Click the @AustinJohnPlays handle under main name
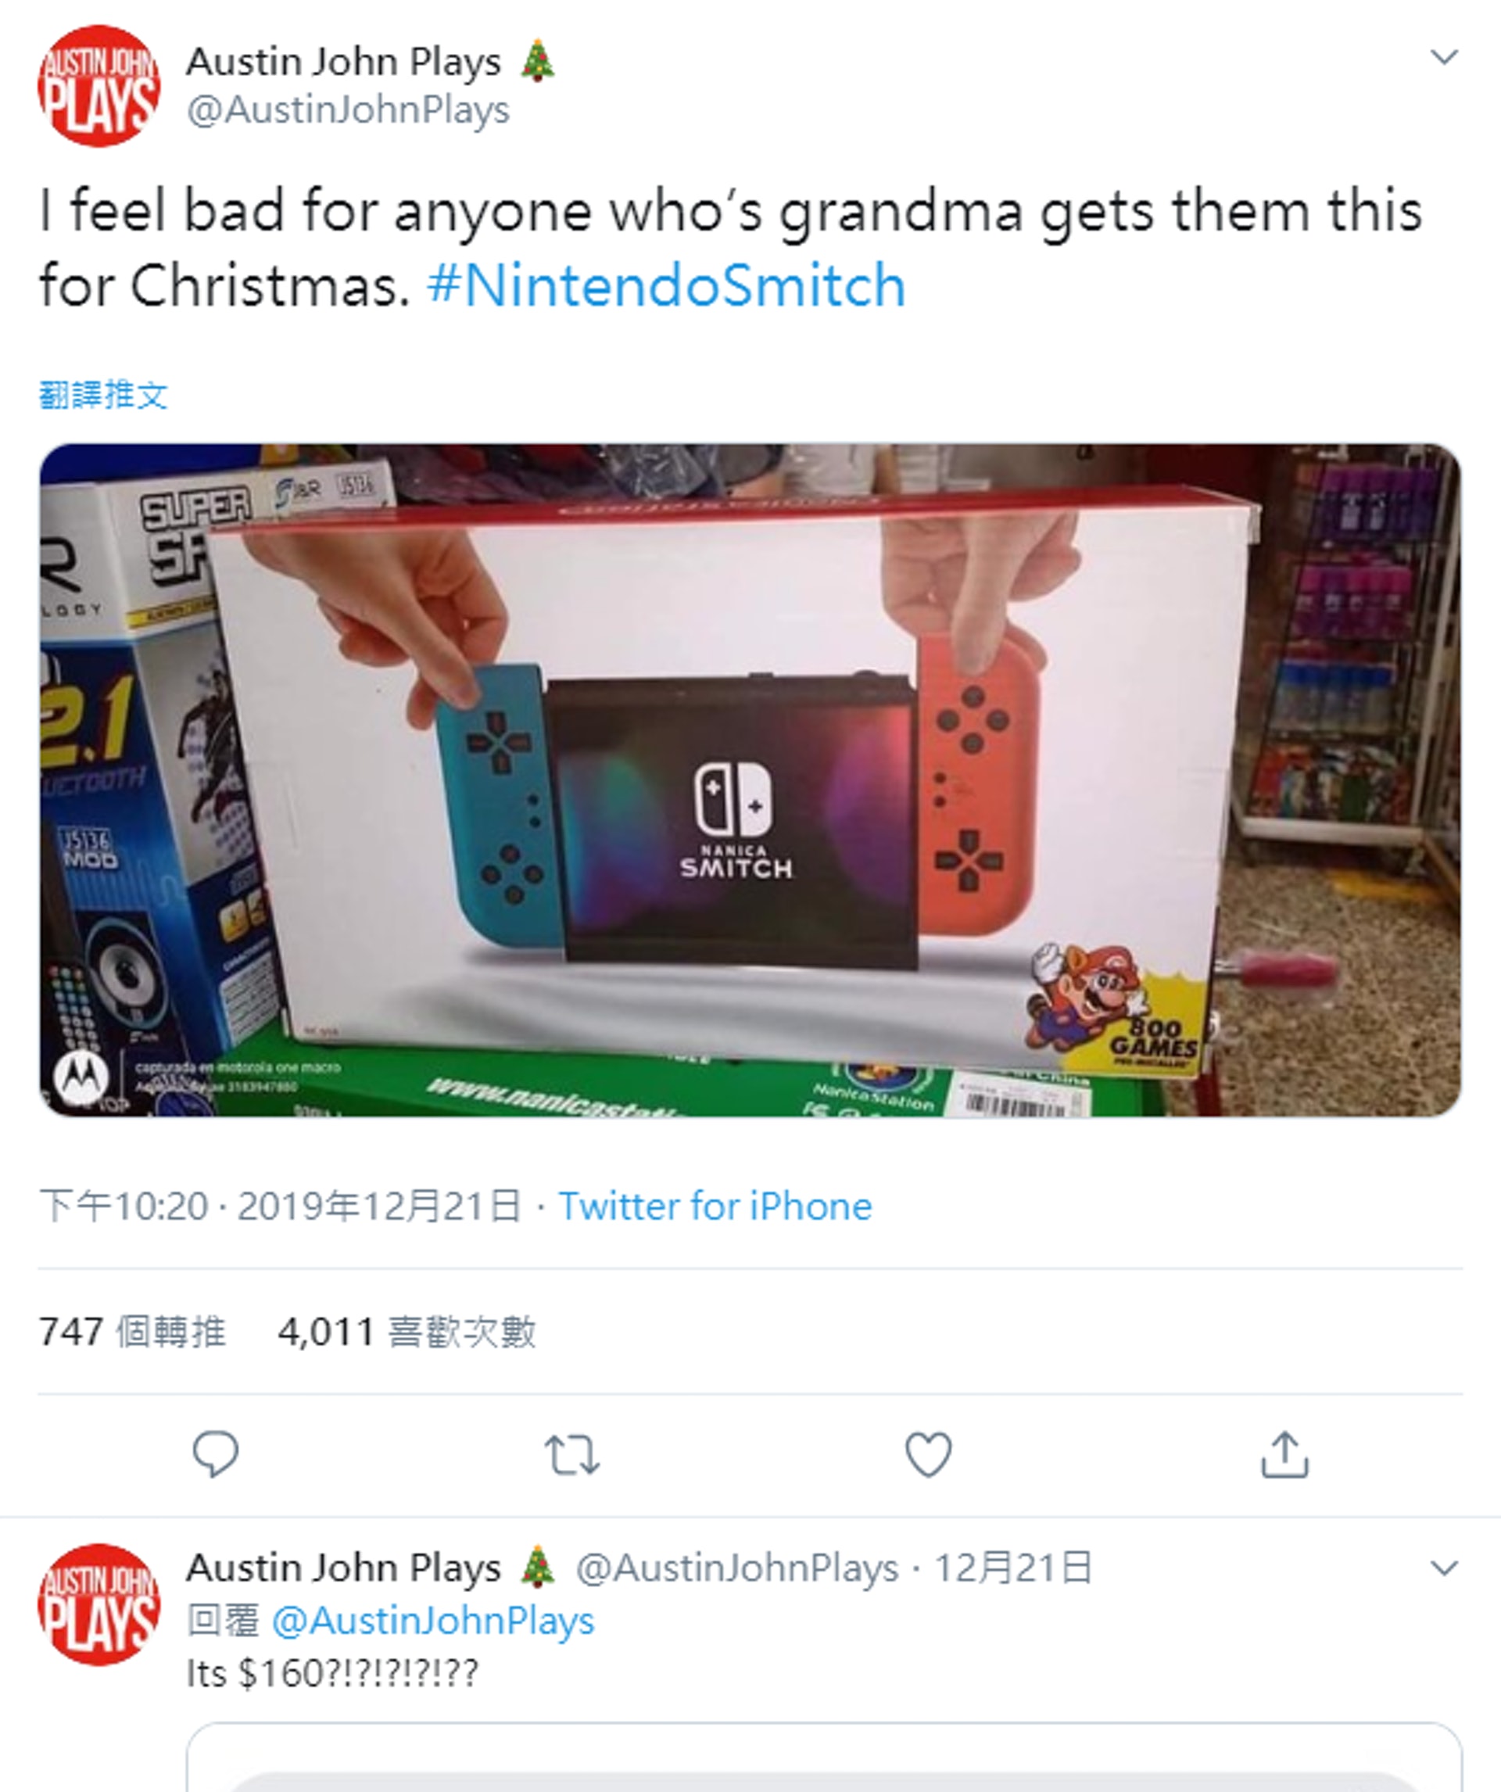The width and height of the screenshot is (1501, 1792). point(348,110)
